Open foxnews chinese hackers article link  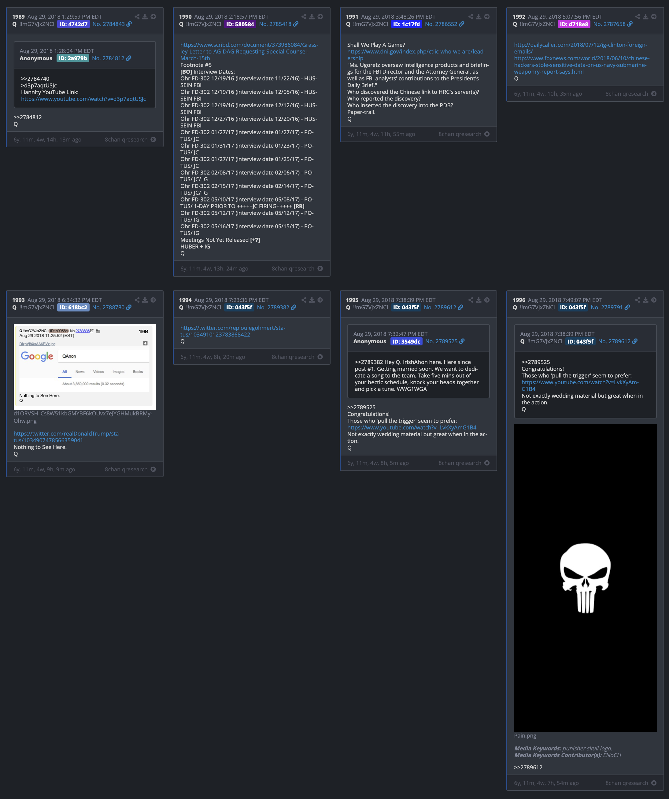582,65
